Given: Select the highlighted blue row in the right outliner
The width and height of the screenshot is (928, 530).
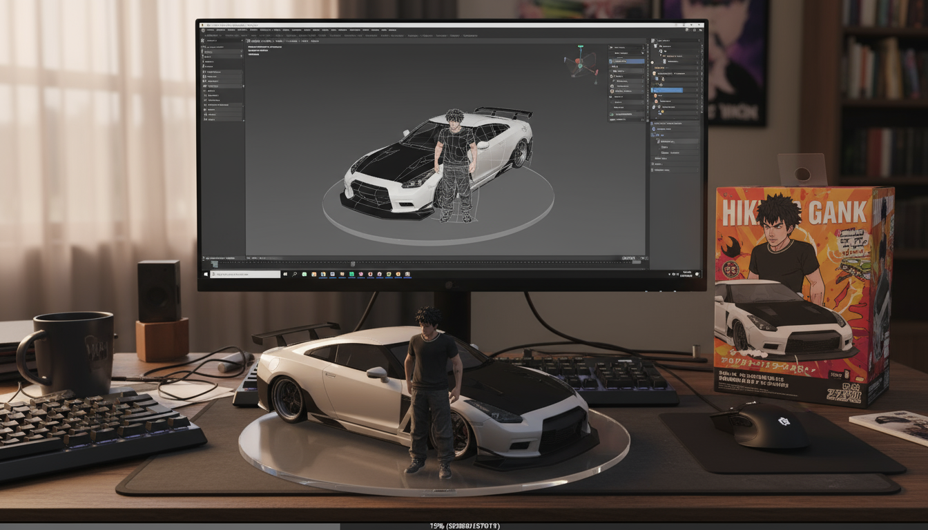Looking at the screenshot, I should point(667,90).
